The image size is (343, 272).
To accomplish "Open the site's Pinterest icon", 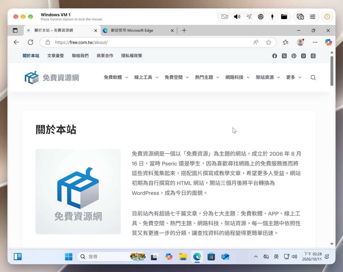I will (294, 56).
